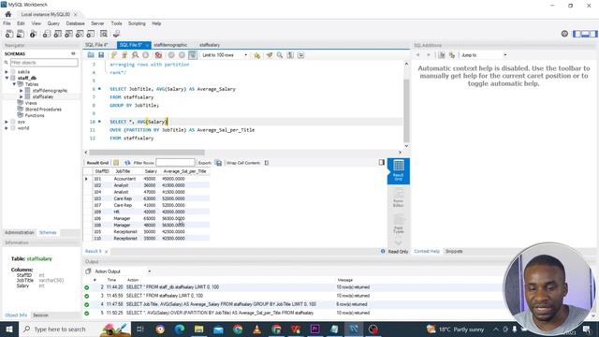Save snippet with the star icon
Image resolution: width=599 pixels, height=337 pixels.
(x=257, y=55)
